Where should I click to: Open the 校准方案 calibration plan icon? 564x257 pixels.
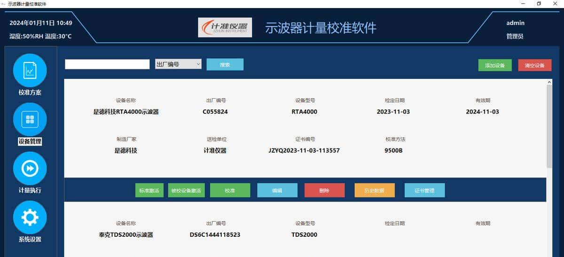pos(30,70)
